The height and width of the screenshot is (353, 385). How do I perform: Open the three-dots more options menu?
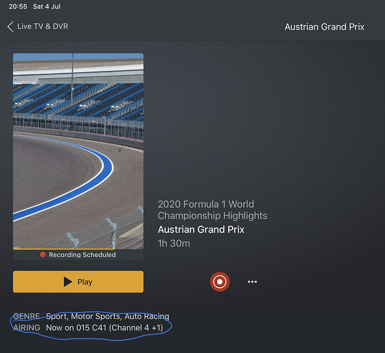click(252, 282)
